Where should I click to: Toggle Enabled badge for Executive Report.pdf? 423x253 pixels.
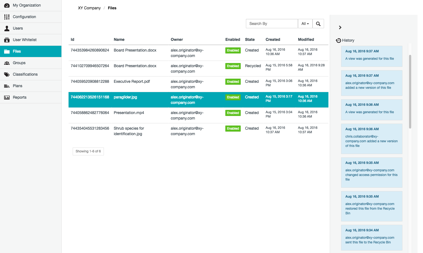pyautogui.click(x=233, y=82)
